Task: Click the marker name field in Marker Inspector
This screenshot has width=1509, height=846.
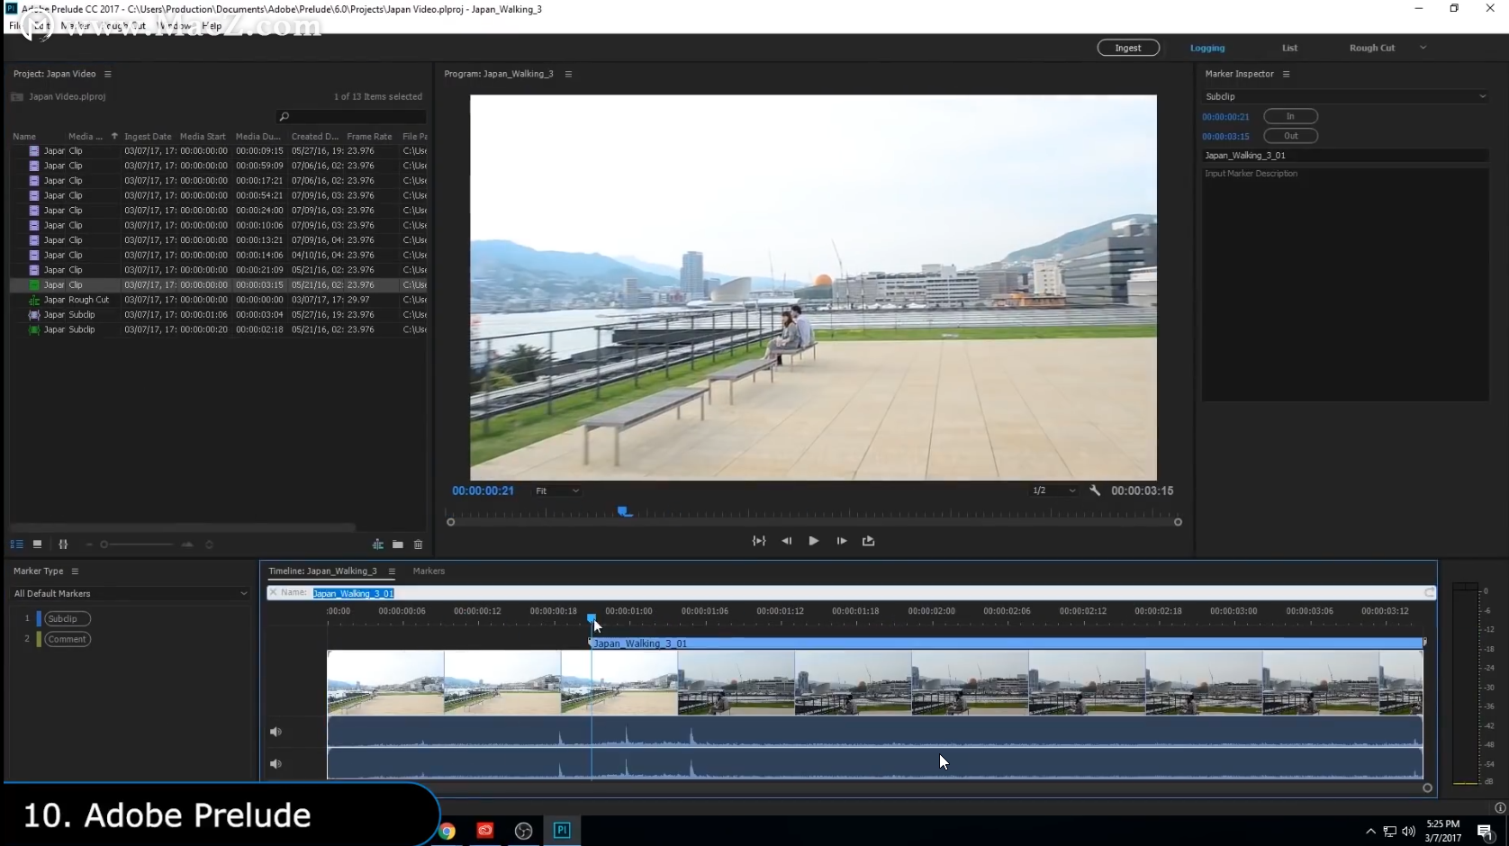Action: (1344, 156)
